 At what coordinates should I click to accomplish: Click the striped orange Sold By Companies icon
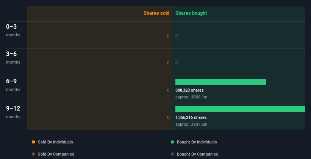click(x=33, y=154)
